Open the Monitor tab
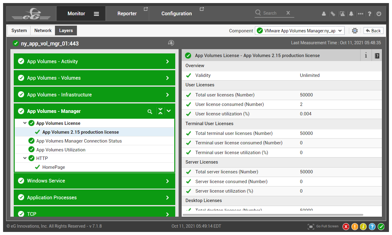The height and width of the screenshot is (235, 392). coord(76,14)
